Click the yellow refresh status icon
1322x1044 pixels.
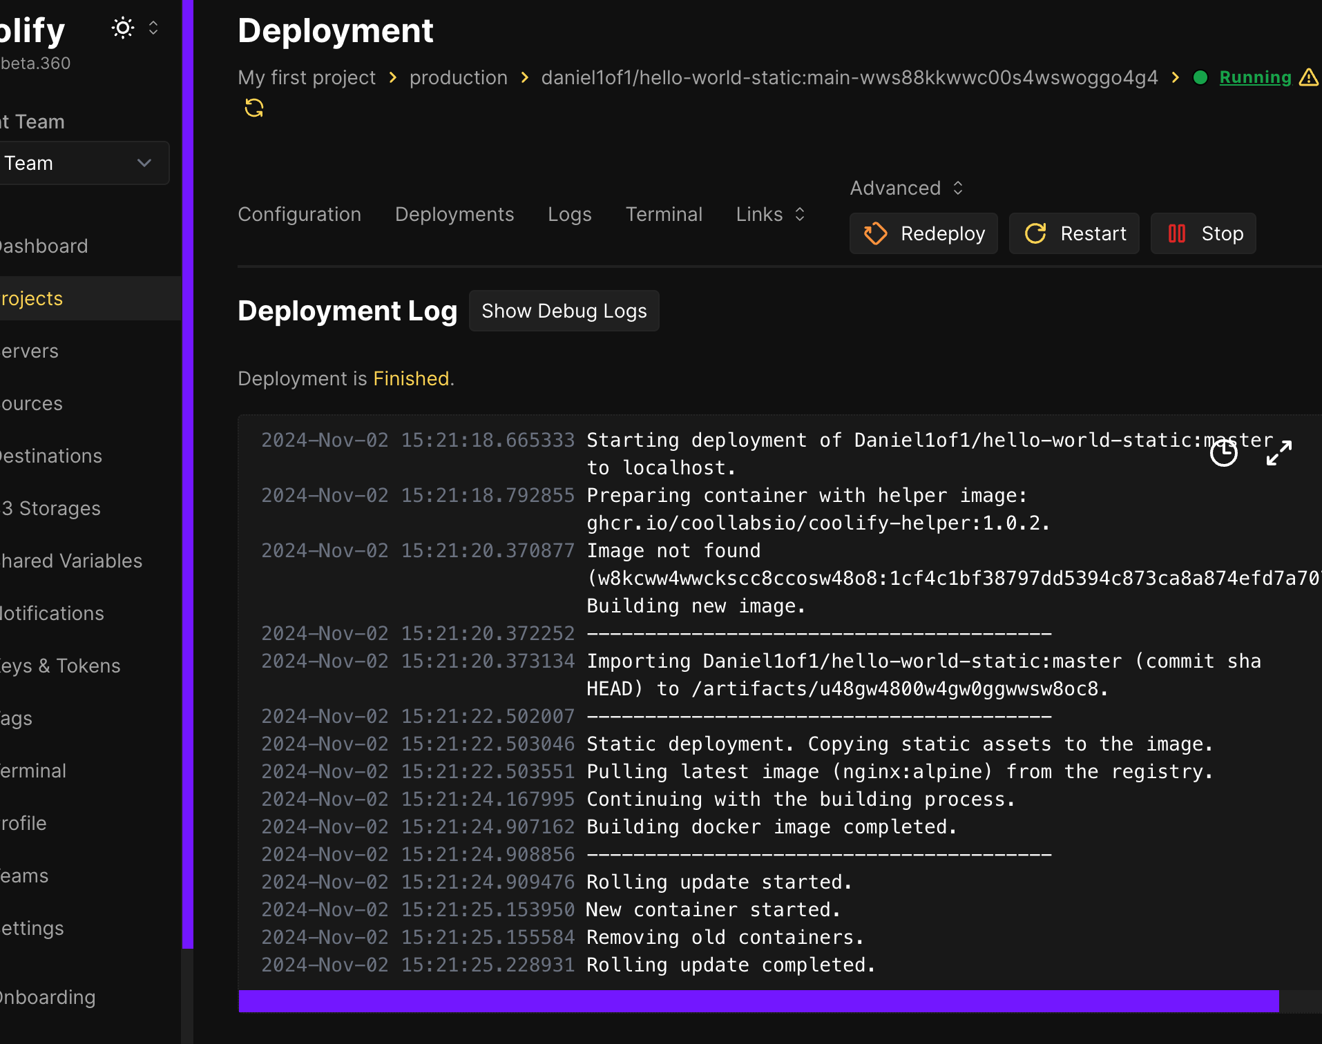tap(254, 108)
